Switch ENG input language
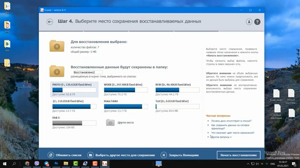 [x=273, y=164]
